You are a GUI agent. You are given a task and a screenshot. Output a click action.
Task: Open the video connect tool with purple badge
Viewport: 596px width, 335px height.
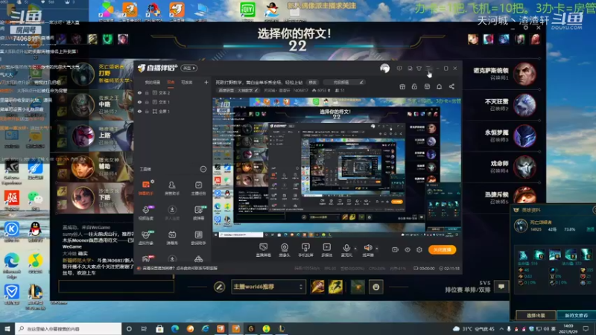146,212
